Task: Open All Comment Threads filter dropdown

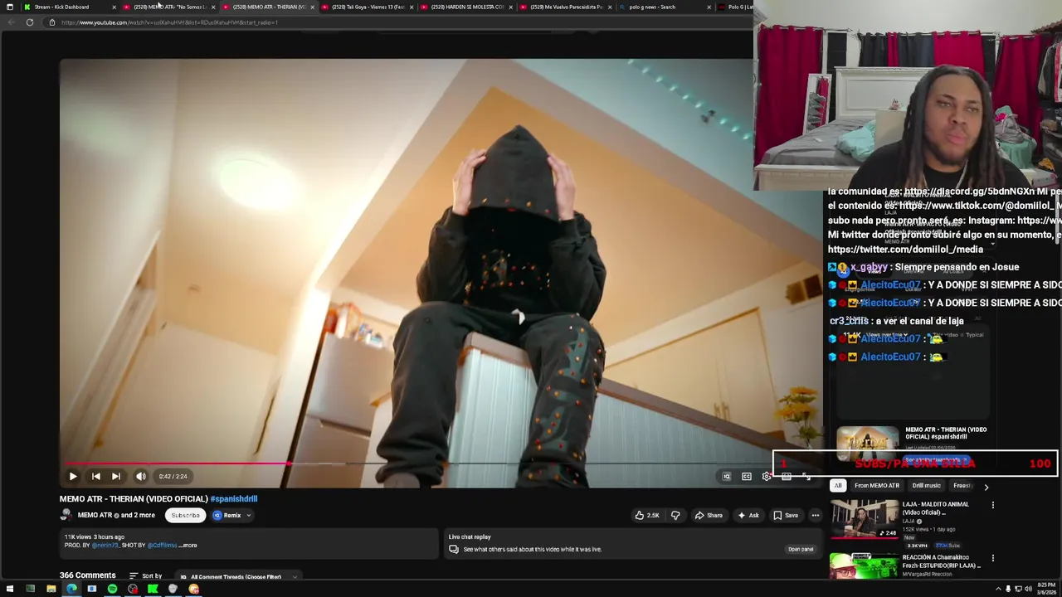Action: click(238, 576)
